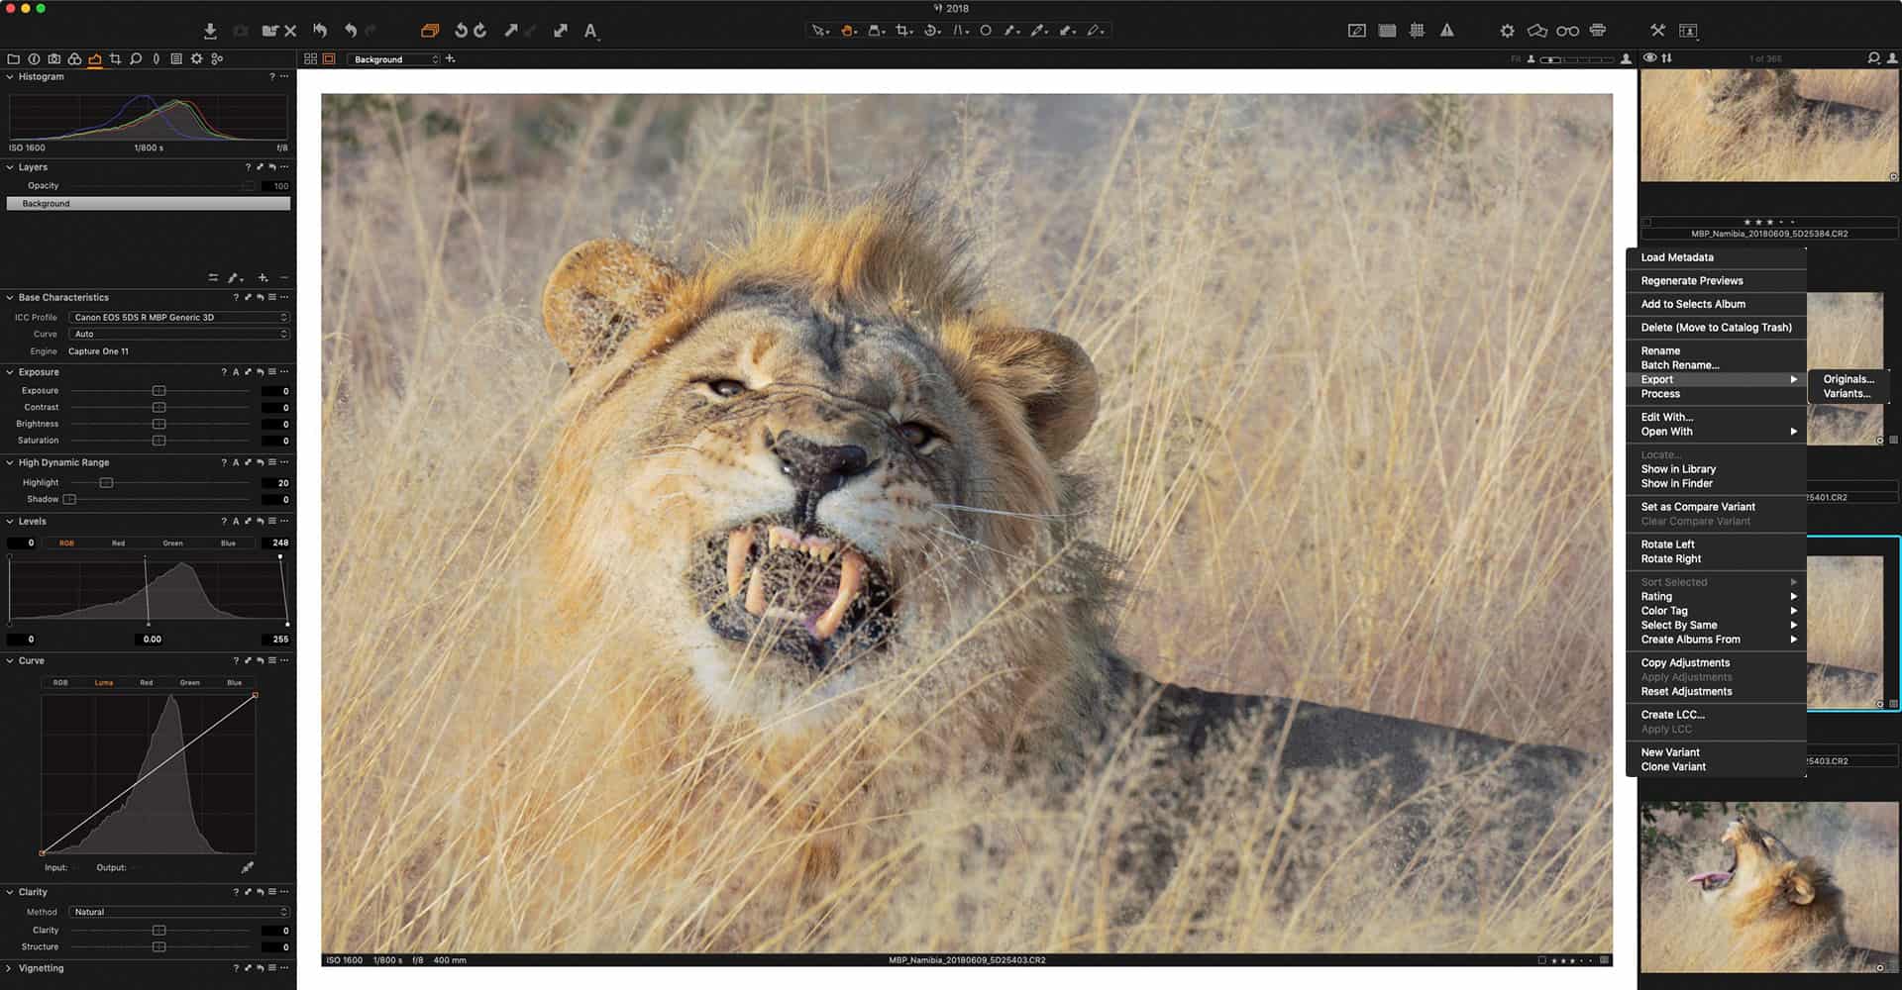
Task: Open the Library tool tab folder icon
Action: click(13, 59)
